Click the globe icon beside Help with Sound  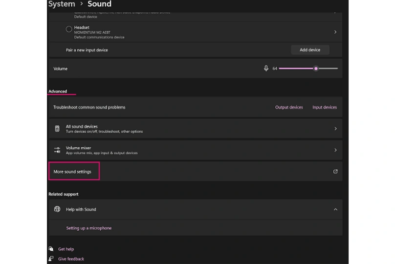click(57, 209)
